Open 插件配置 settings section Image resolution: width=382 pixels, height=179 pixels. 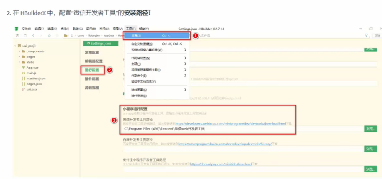[x=92, y=79]
